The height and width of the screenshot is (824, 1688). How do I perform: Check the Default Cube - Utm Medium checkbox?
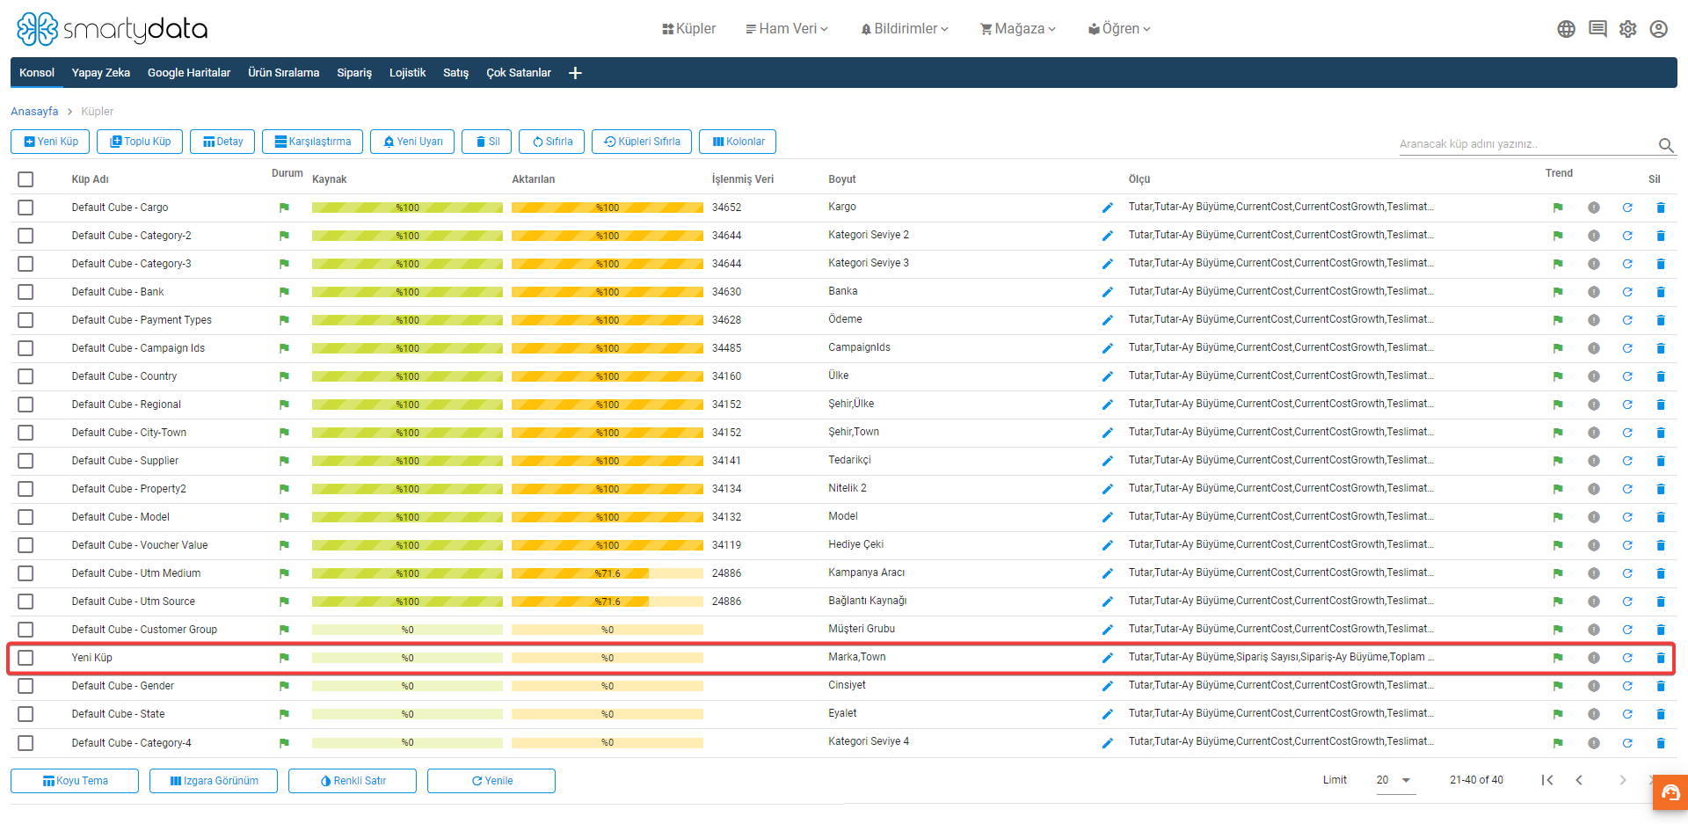point(25,573)
